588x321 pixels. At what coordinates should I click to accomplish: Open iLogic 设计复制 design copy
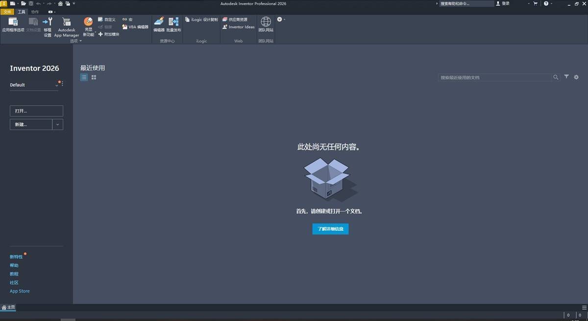point(201,20)
